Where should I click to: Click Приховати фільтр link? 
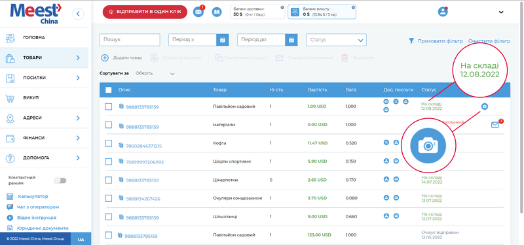coord(440,41)
